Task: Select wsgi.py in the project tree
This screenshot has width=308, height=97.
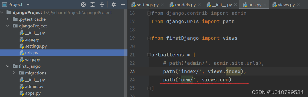Action: coord(32,60)
